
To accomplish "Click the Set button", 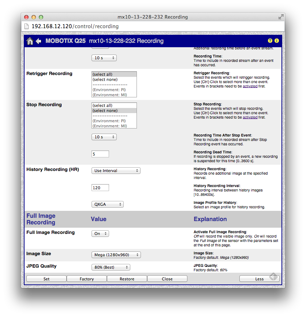I will pyautogui.click(x=46, y=279).
